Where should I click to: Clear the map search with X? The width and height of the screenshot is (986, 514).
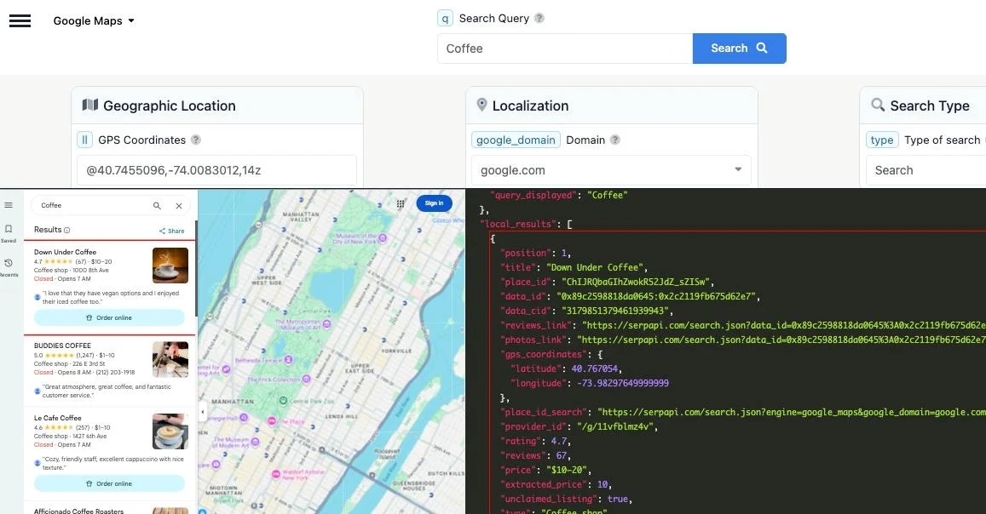[179, 205]
